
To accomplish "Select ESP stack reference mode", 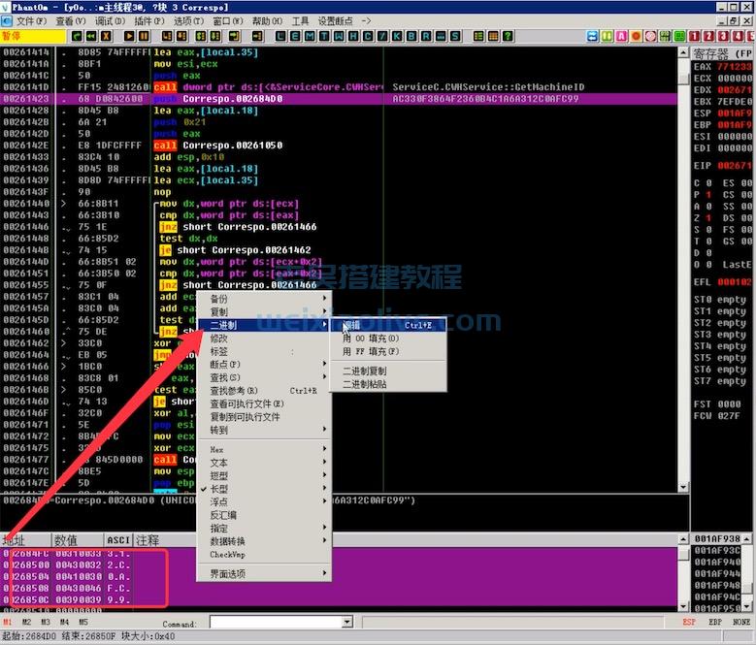I will 689,622.
